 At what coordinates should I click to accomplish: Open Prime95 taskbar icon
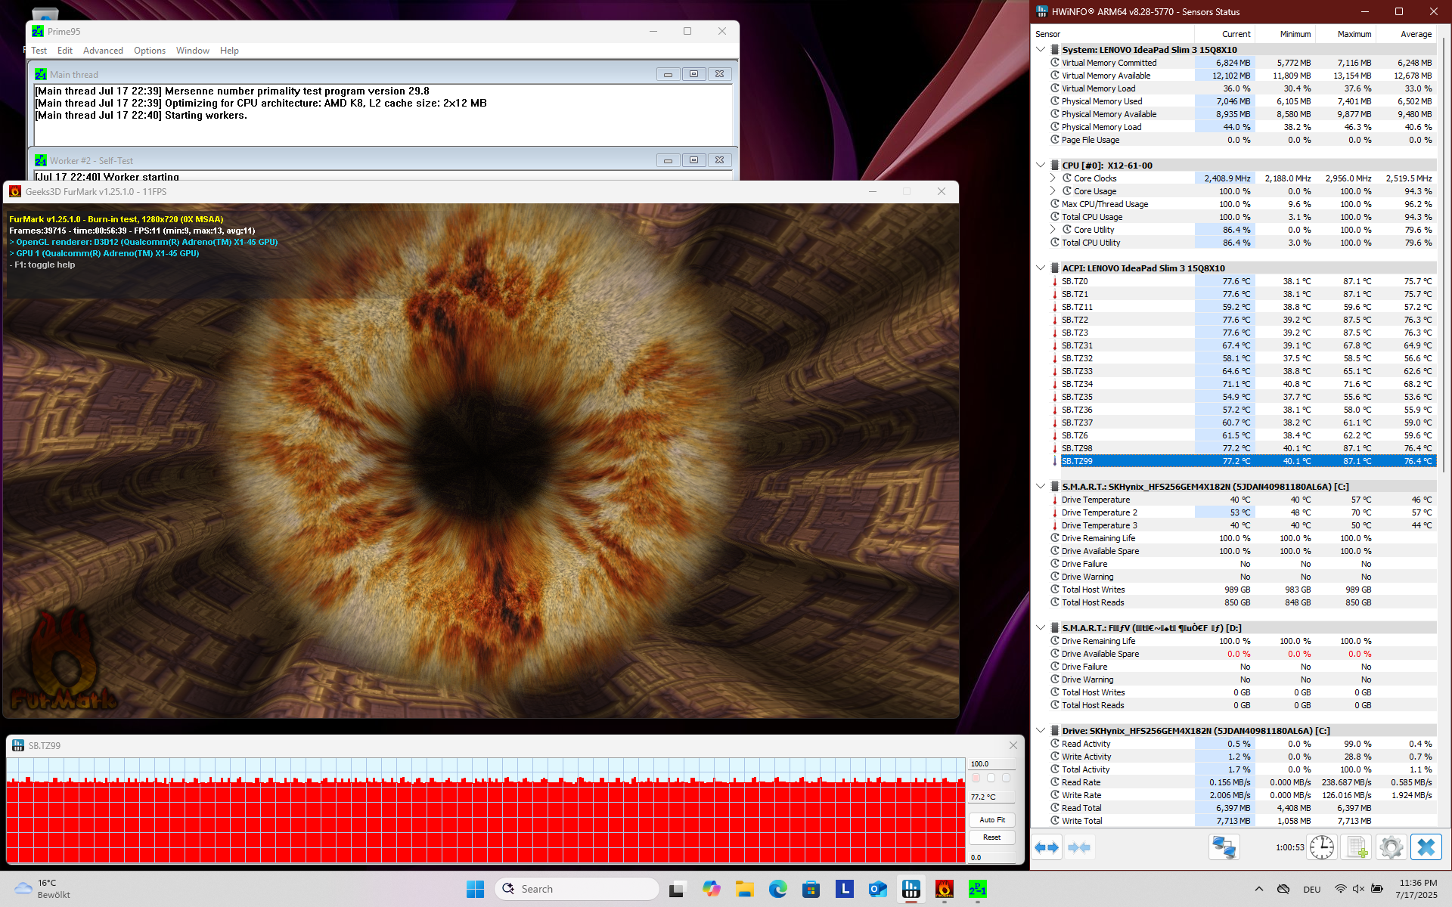977,889
